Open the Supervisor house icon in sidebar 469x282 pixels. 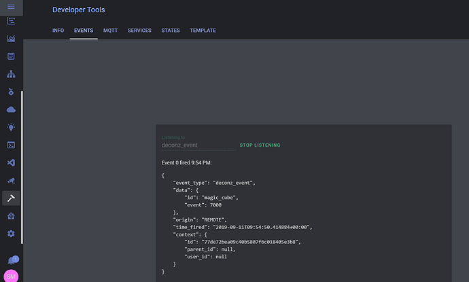pyautogui.click(x=11, y=216)
